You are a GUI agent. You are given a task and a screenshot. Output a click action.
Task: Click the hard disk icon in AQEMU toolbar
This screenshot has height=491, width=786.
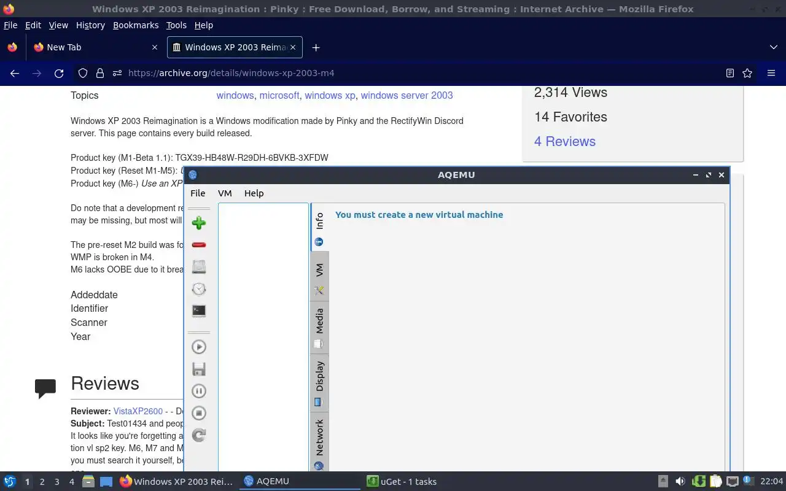click(198, 267)
